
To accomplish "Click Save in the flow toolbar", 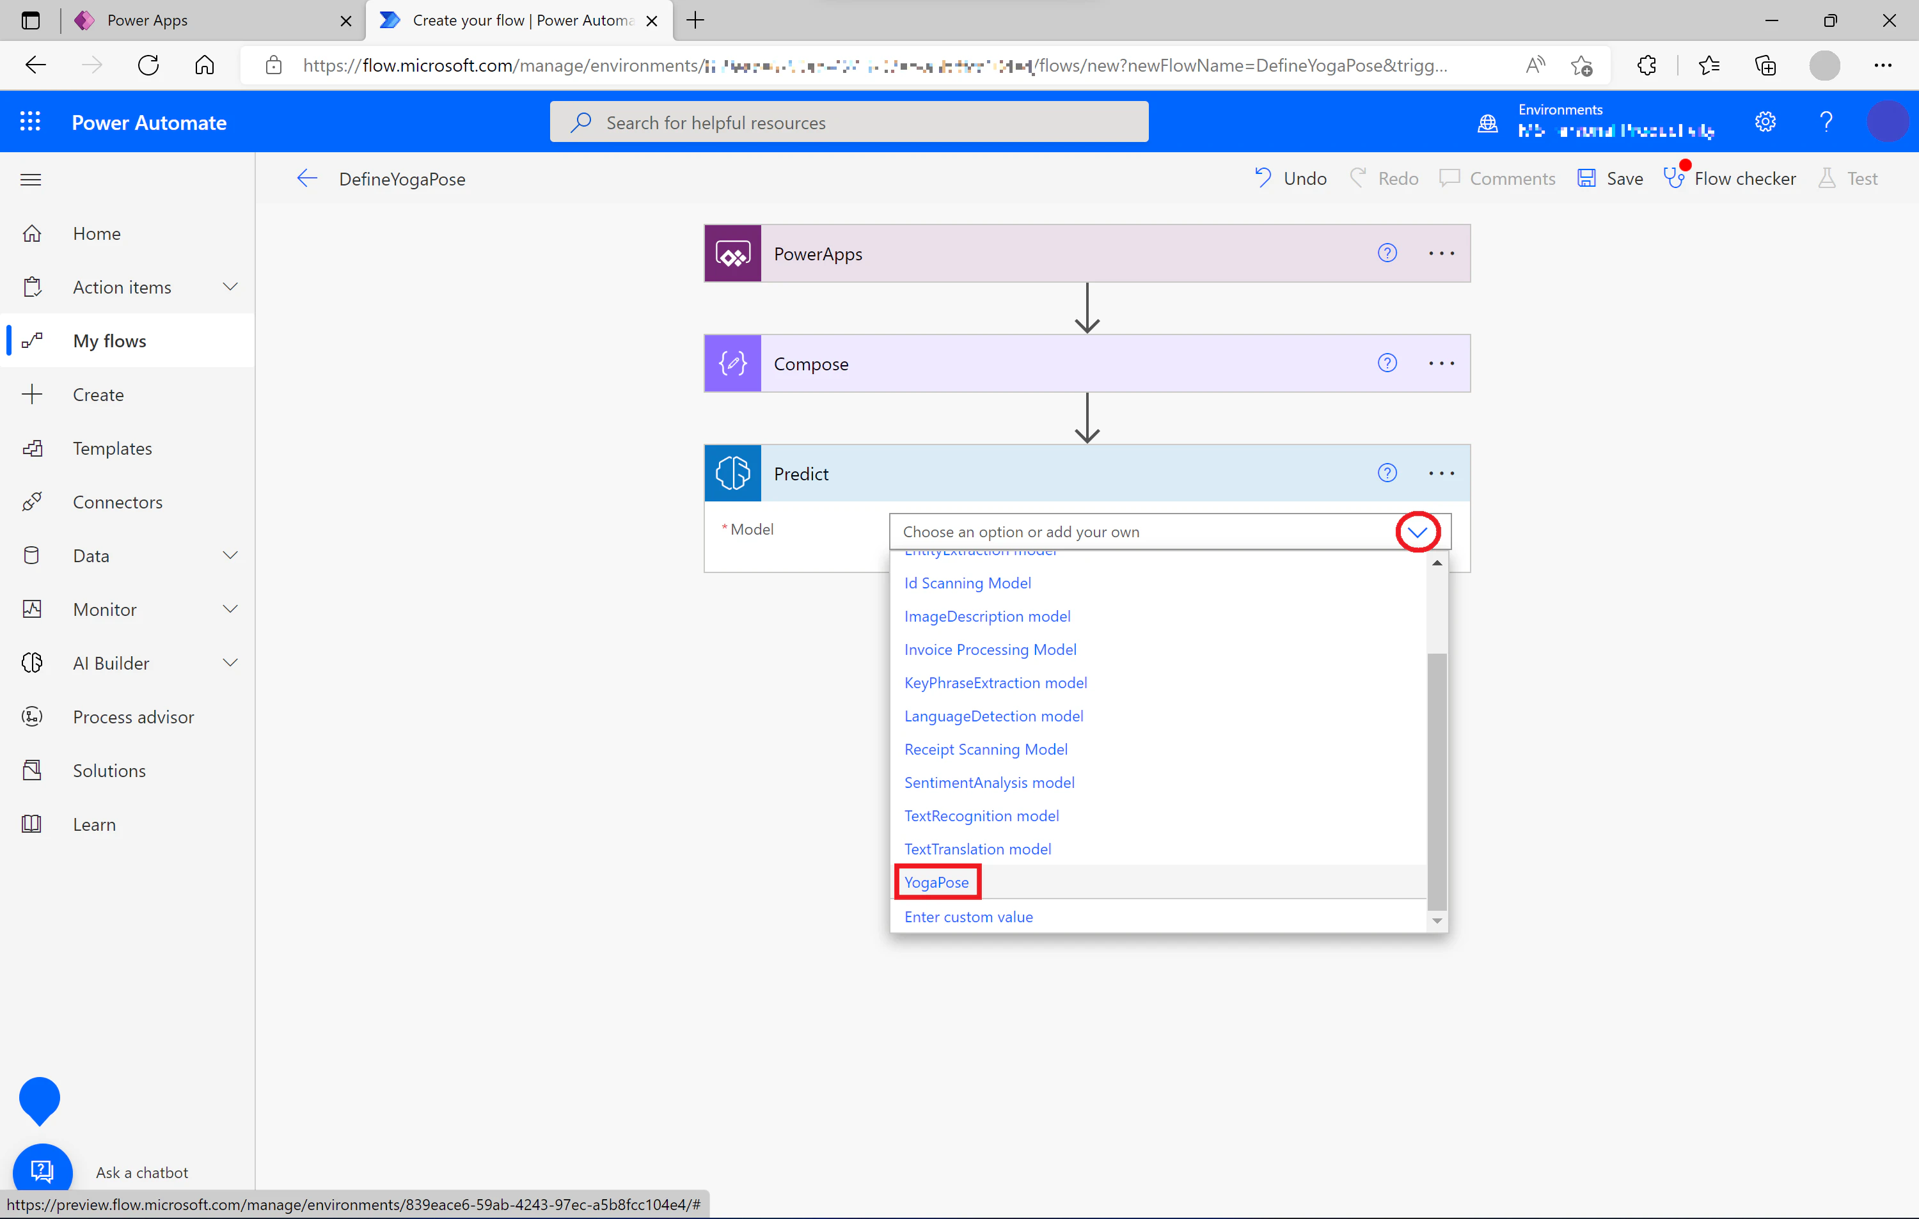I will click(x=1610, y=178).
